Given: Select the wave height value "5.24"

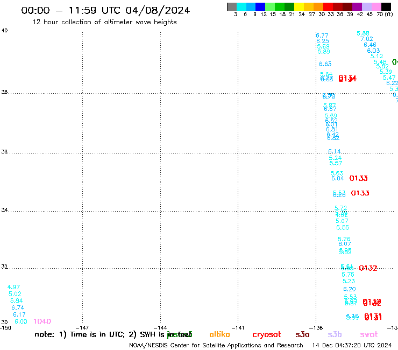Looking at the screenshot, I should pyautogui.click(x=335, y=158).
